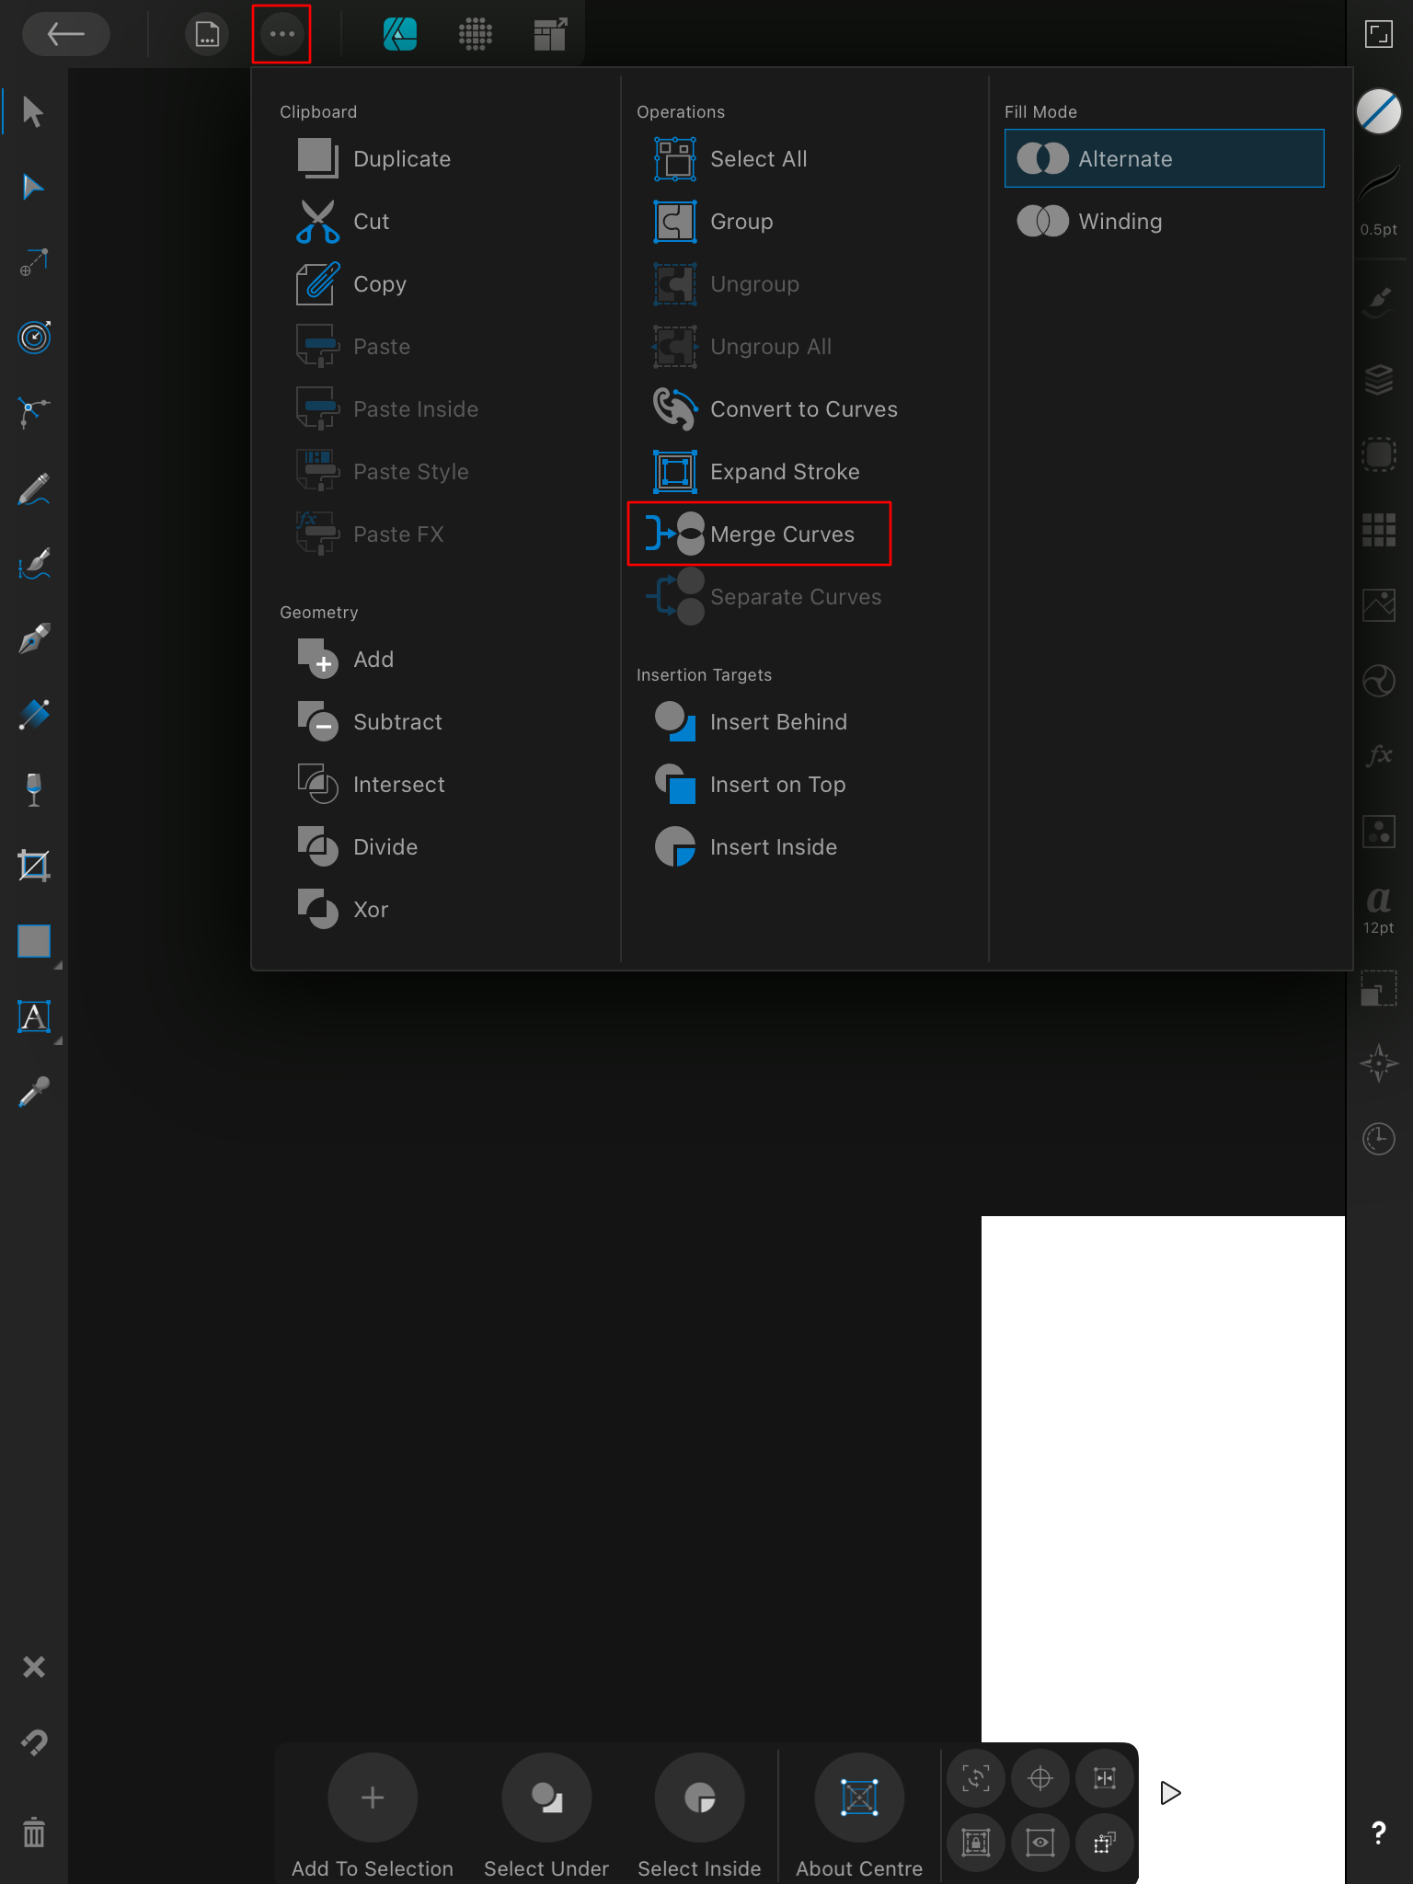
Task: Open the History clock studio
Action: tap(1379, 1139)
